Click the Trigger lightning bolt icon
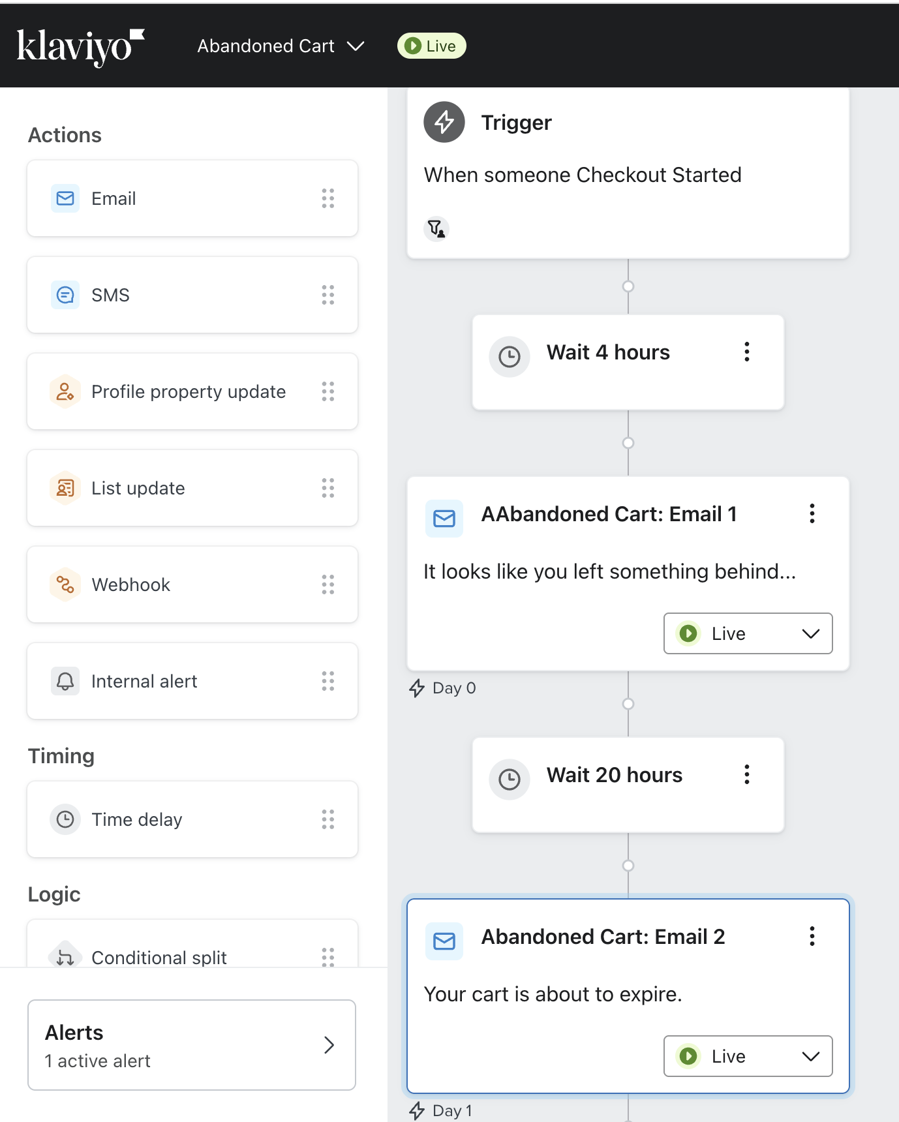The height and width of the screenshot is (1122, 899). (444, 121)
